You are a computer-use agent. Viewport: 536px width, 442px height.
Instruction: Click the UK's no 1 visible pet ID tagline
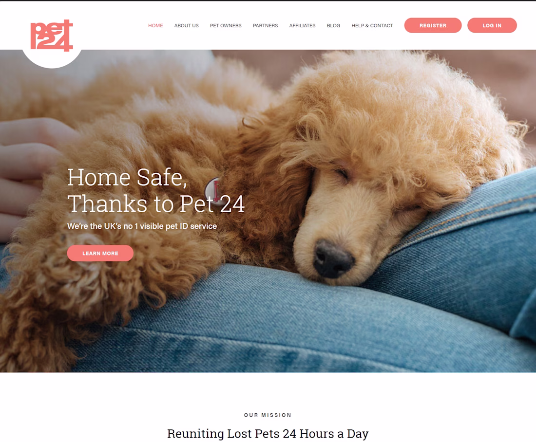point(142,226)
